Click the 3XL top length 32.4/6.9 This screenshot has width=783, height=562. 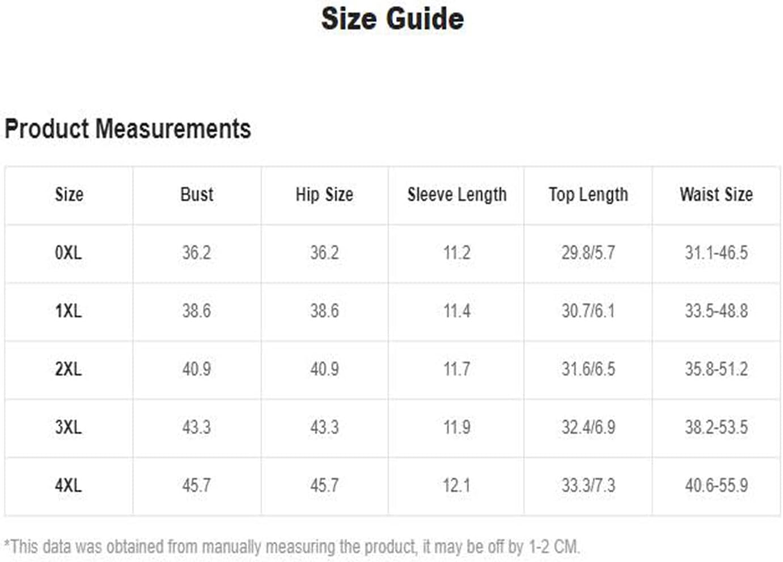(x=589, y=427)
